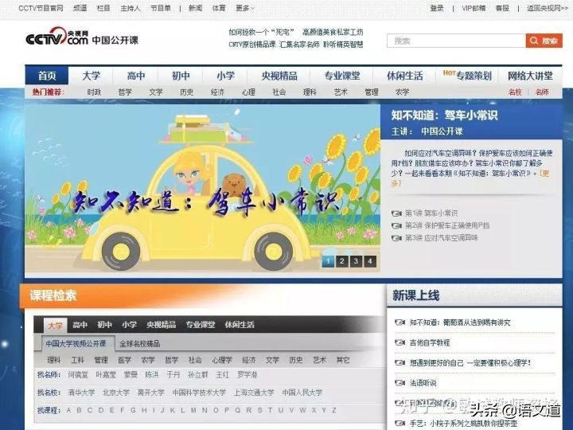573x430 pixels.
Task: Switch to 中国大学视频公开课 sub-tab
Action: tap(76, 344)
